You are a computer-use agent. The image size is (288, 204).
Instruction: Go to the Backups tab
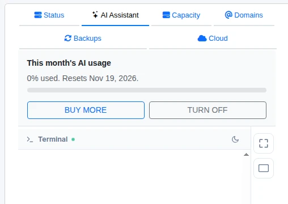click(x=83, y=39)
